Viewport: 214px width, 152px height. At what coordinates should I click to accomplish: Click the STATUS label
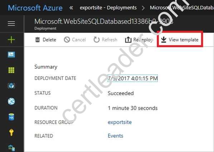click(x=43, y=93)
